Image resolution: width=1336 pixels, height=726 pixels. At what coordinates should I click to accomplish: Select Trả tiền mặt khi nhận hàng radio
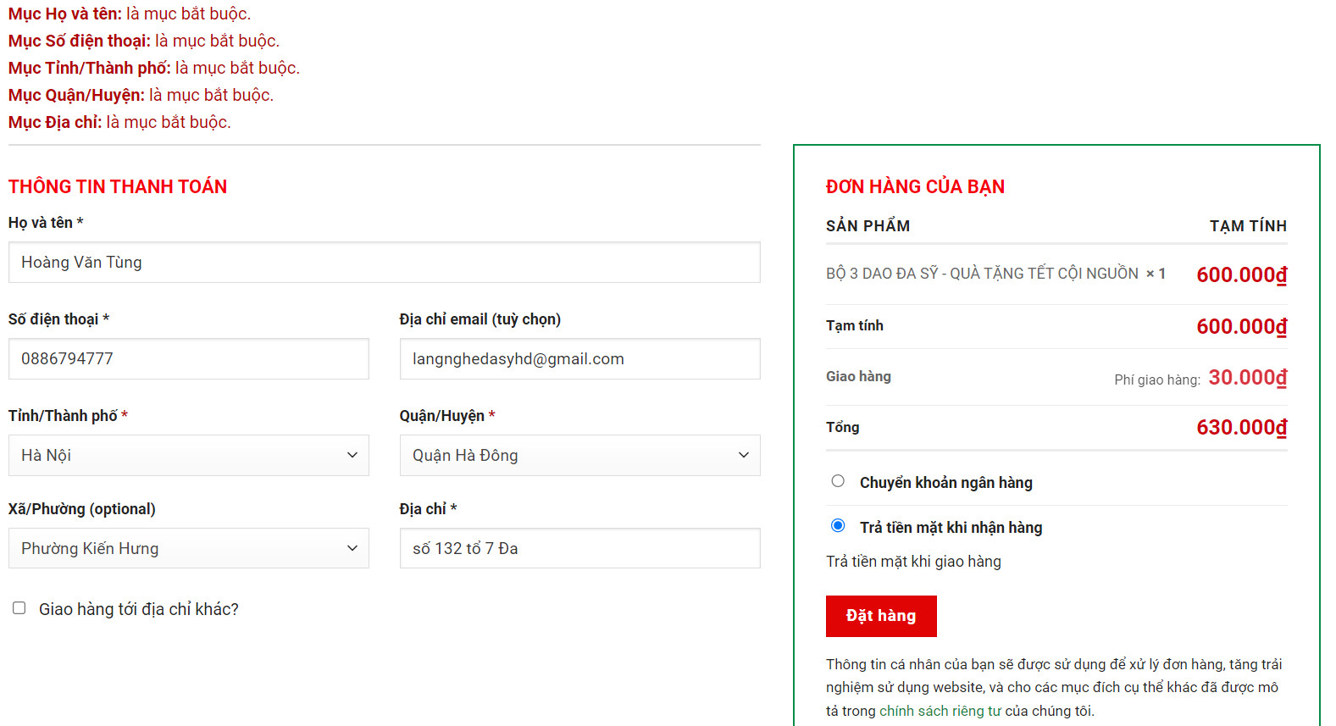838,525
